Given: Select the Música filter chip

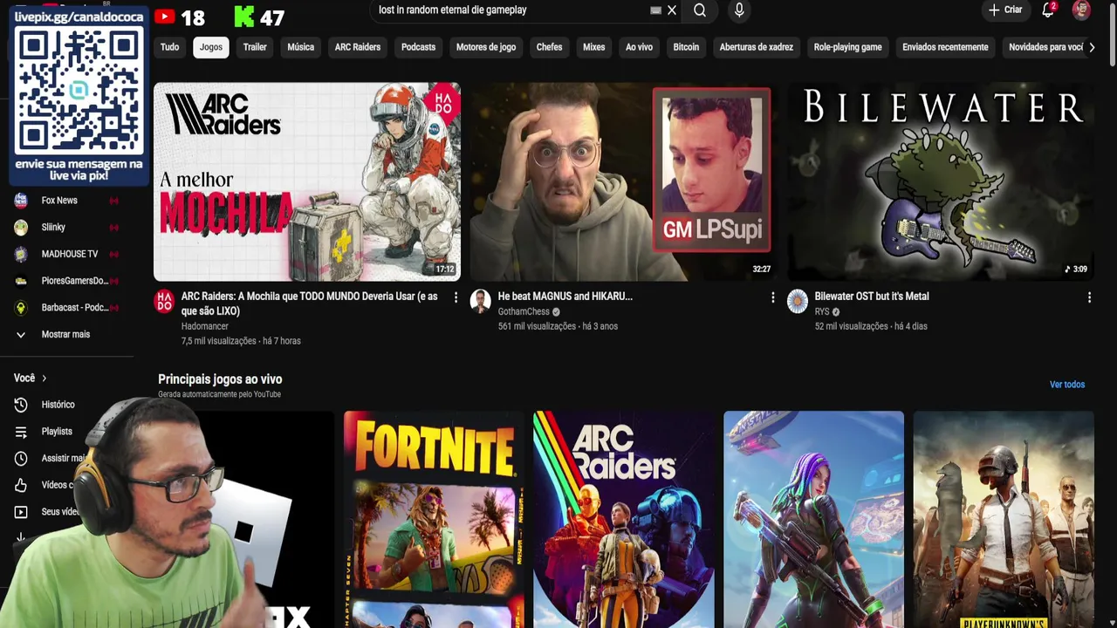Looking at the screenshot, I should tap(300, 47).
